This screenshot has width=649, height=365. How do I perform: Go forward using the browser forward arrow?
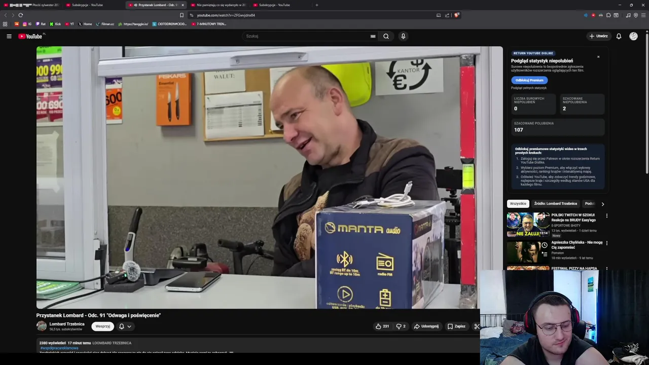(x=13, y=15)
